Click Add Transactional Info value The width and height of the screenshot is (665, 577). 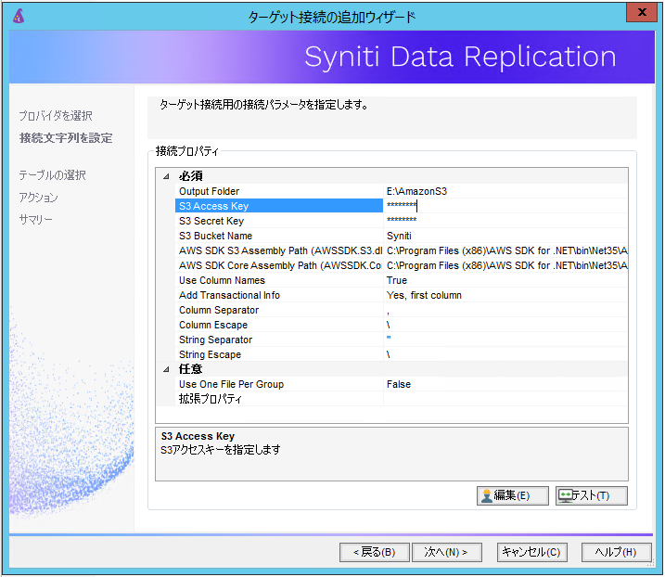coord(505,295)
